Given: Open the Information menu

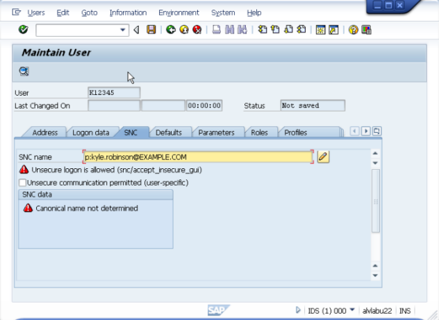Looking at the screenshot, I should click(x=128, y=13).
